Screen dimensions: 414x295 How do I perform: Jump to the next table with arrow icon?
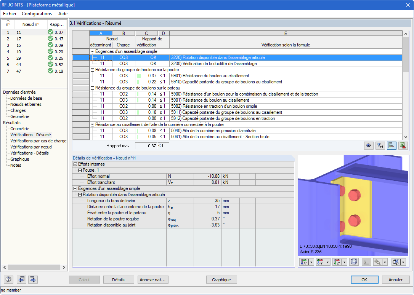(33, 279)
